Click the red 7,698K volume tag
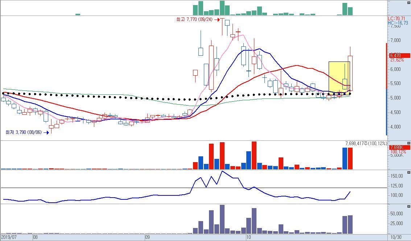The width and height of the screenshot is (411, 241). point(399,147)
